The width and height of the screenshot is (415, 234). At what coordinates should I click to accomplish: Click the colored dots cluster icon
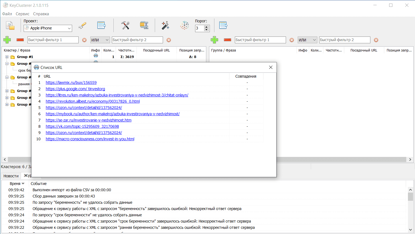click(x=185, y=25)
